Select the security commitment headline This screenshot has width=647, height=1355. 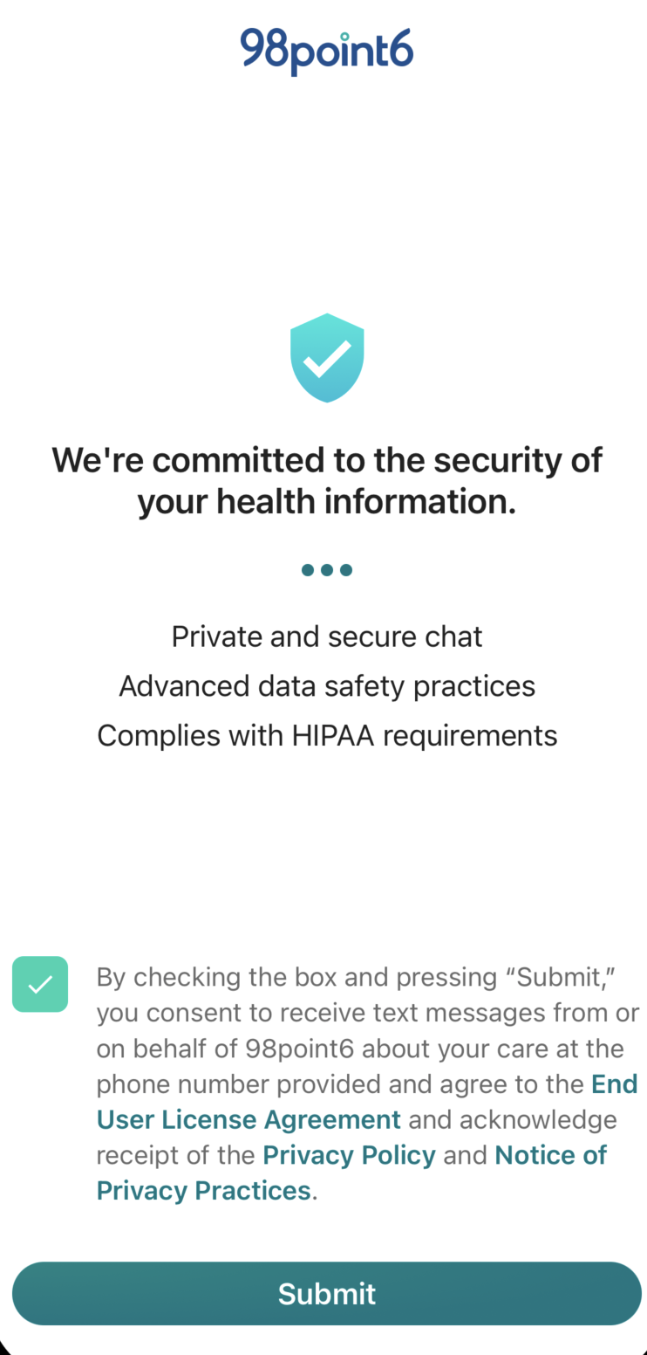coord(327,480)
